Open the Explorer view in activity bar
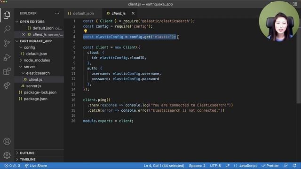 (x=7, y=15)
